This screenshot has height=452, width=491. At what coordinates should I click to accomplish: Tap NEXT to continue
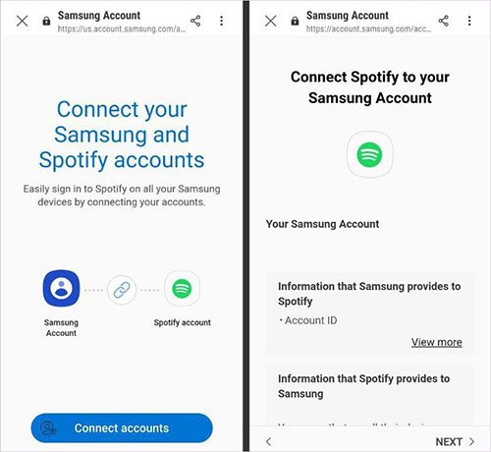(455, 442)
